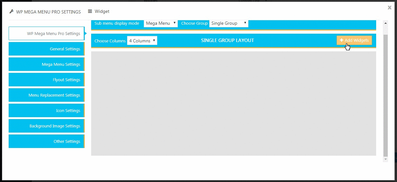Open the Mega Menu Settings tab

(x=47, y=64)
